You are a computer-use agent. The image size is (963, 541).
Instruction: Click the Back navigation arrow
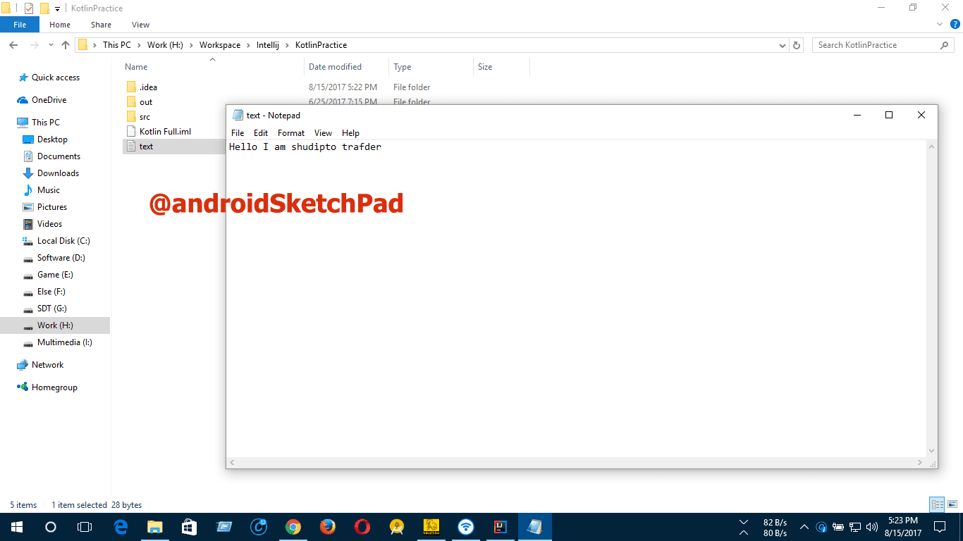tap(13, 44)
